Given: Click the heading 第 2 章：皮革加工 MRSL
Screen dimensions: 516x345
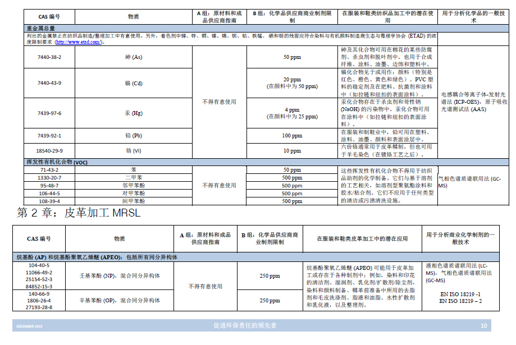Looking at the screenshot, I should pos(79,213).
